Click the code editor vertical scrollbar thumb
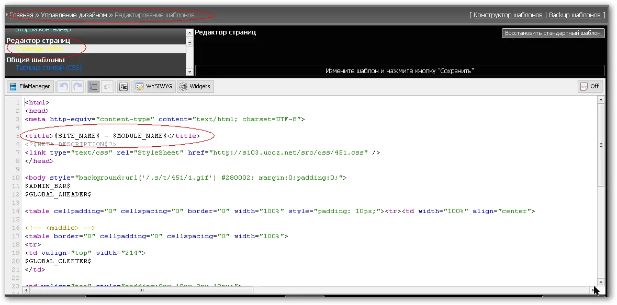This screenshot has height=305, width=617. pyautogui.click(x=601, y=145)
